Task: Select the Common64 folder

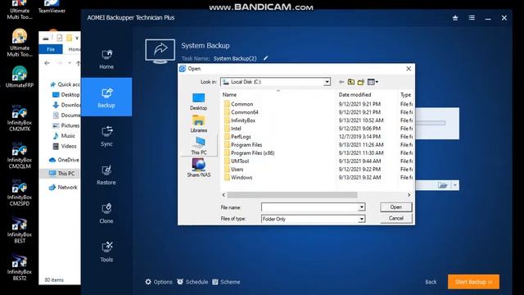Action: point(244,112)
